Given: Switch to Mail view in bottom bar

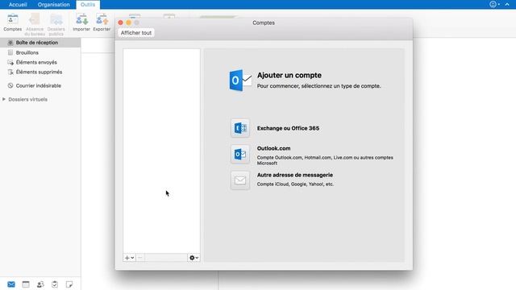Looking at the screenshot, I should click(11, 284).
